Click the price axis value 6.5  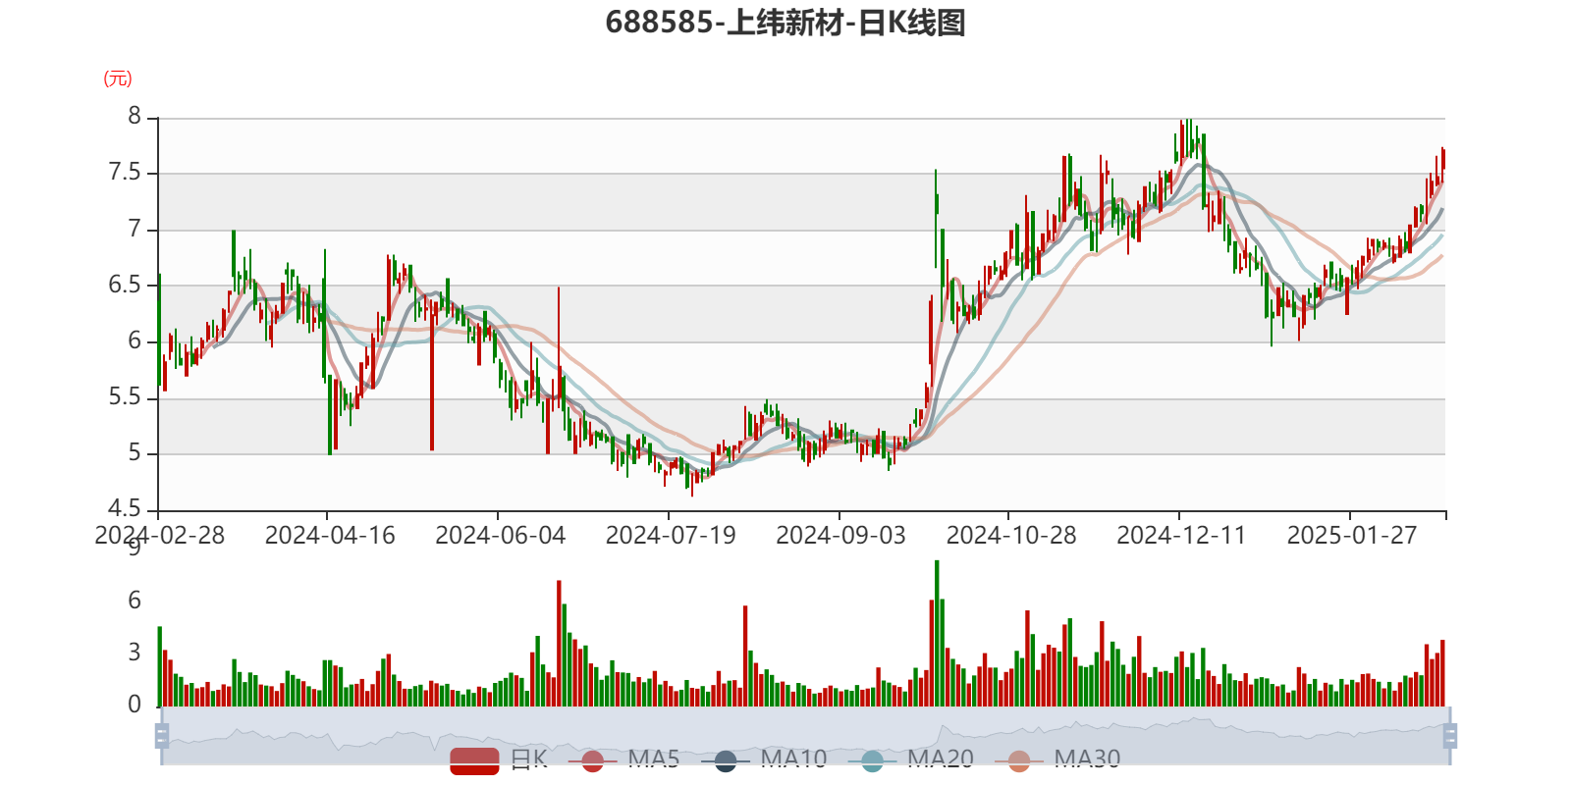pyautogui.click(x=125, y=285)
